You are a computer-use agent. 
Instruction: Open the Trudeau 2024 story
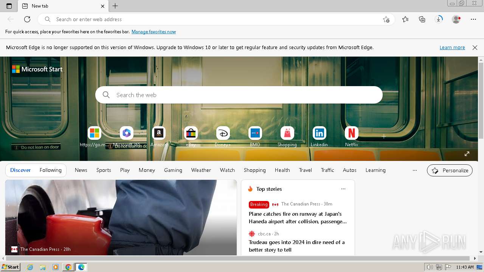pyautogui.click(x=297, y=246)
